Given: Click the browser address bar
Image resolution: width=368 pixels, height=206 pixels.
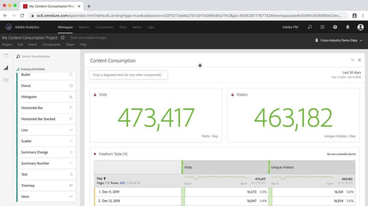Looking at the screenshot, I should (189, 16).
